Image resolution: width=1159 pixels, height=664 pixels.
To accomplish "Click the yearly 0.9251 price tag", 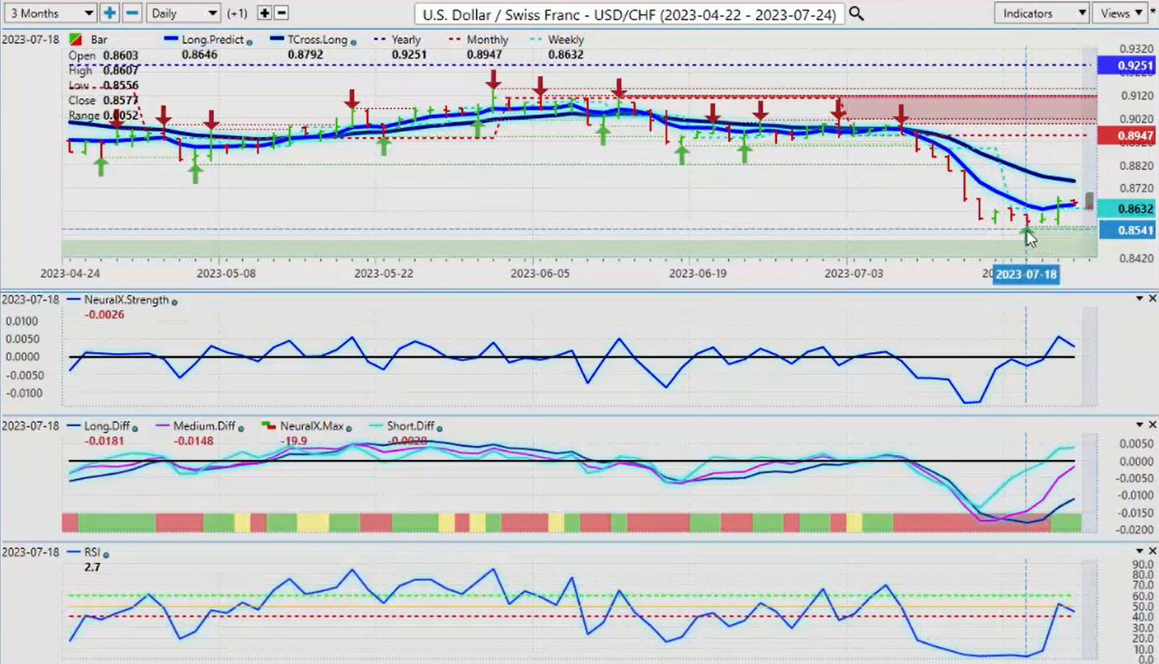I will (1126, 66).
